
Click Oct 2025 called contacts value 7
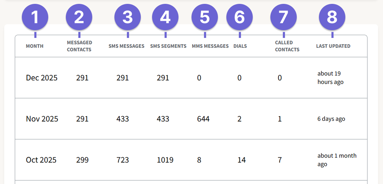280,160
